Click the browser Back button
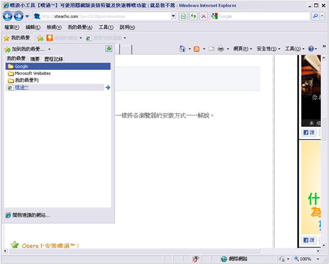The height and width of the screenshot is (264, 329). [x=8, y=16]
